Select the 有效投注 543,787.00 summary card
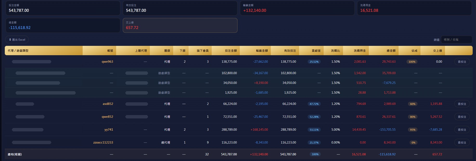The image size is (476, 161). point(180,8)
